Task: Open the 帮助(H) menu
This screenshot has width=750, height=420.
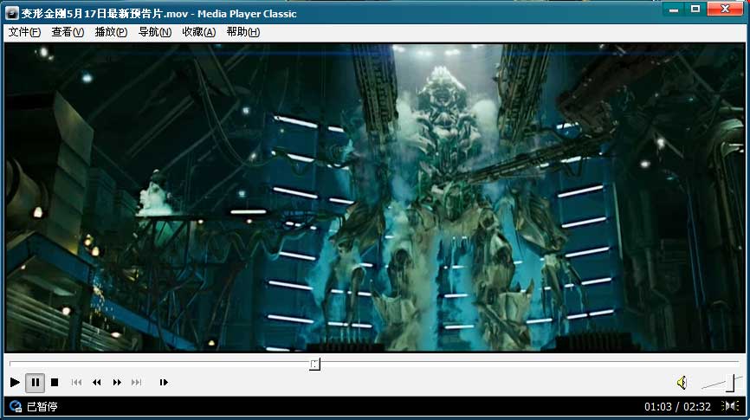Action: pos(243,32)
